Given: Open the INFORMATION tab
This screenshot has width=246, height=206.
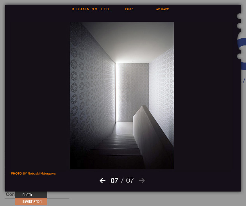Looking at the screenshot, I should 31,201.
